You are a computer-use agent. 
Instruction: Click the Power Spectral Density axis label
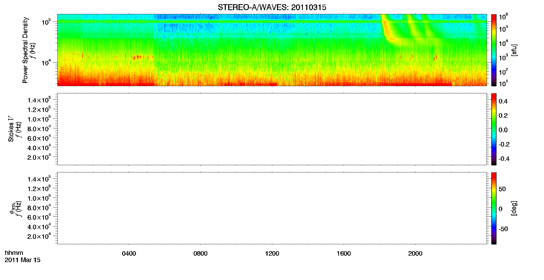25,50
